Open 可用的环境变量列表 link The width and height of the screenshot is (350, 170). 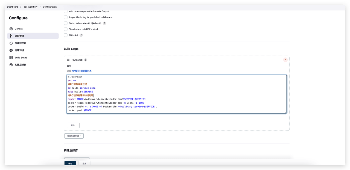click(81, 71)
